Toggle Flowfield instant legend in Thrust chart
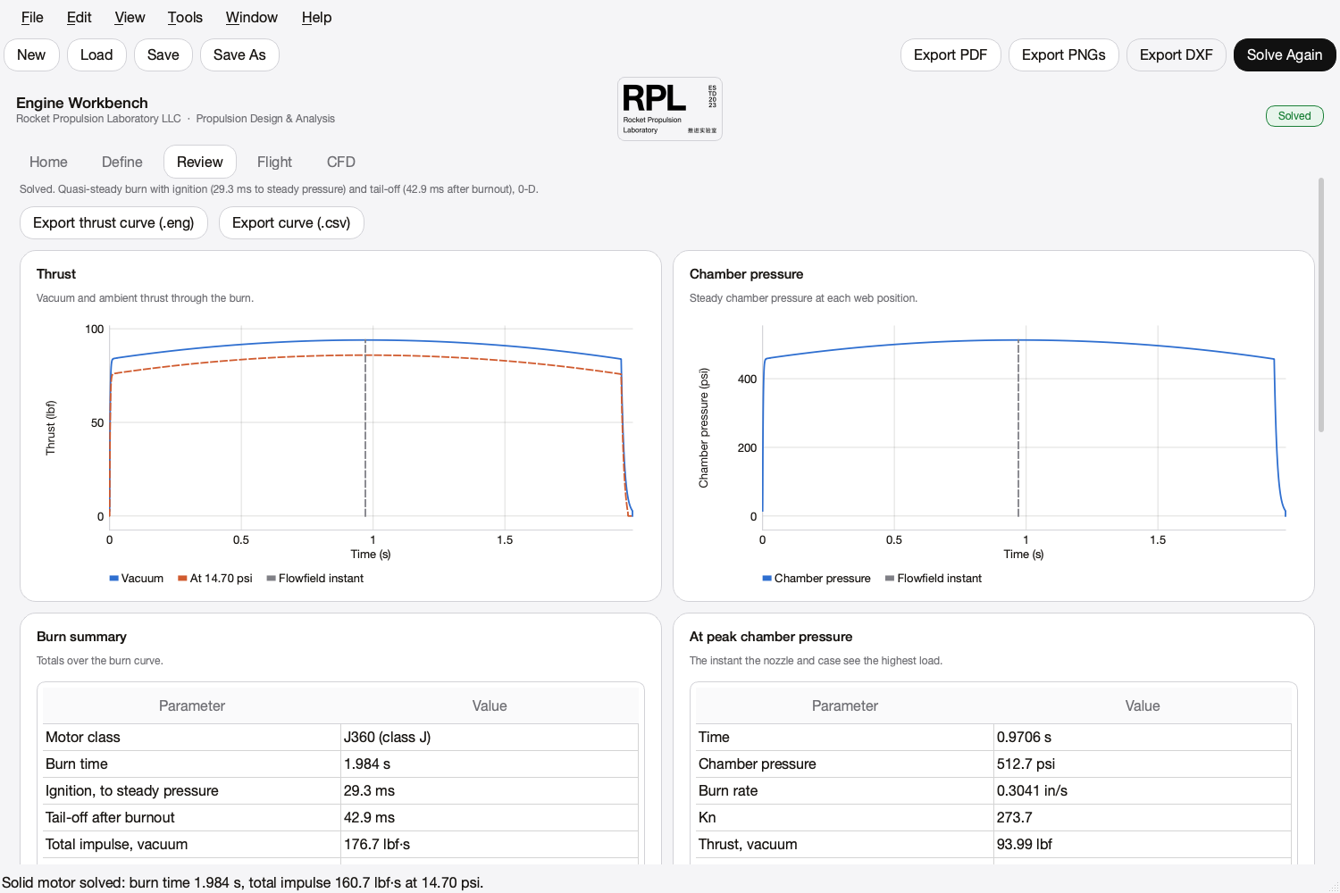1340x893 pixels. point(315,579)
